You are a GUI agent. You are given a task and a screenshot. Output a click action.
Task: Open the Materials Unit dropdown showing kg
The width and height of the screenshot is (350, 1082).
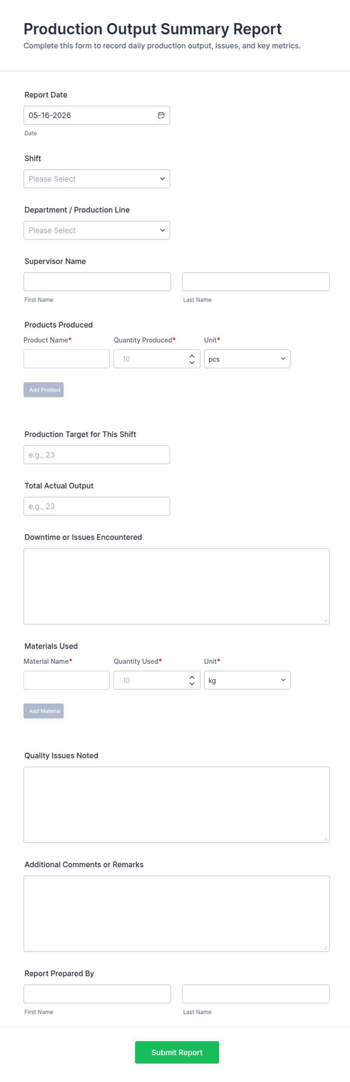247,680
